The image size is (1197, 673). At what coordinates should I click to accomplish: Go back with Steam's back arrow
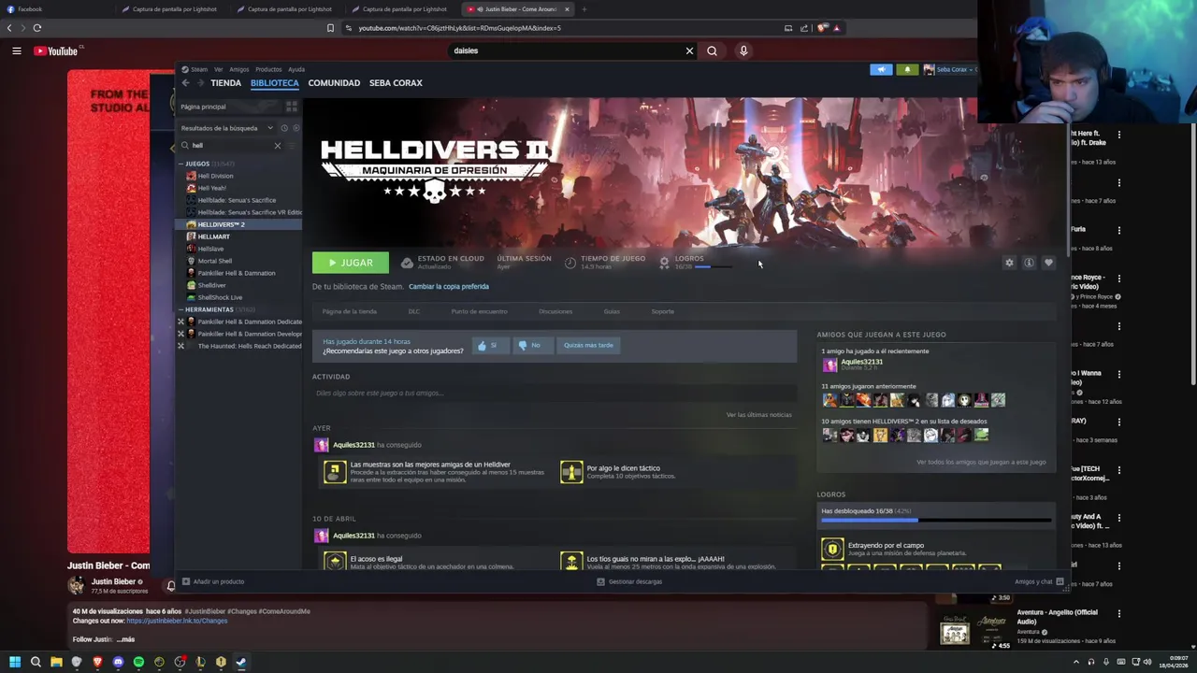coord(185,83)
